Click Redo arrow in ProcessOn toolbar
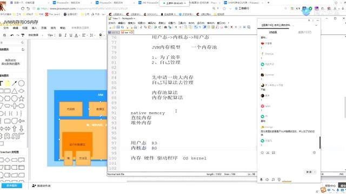The width and height of the screenshot is (346, 194). point(17,35)
